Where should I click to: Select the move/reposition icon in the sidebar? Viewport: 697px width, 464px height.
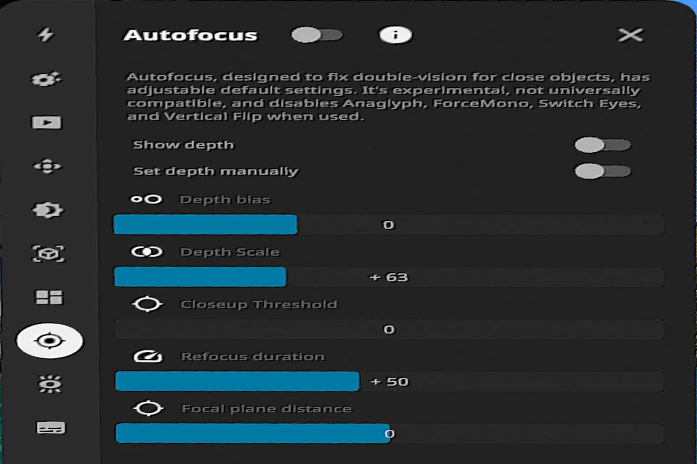coord(49,166)
